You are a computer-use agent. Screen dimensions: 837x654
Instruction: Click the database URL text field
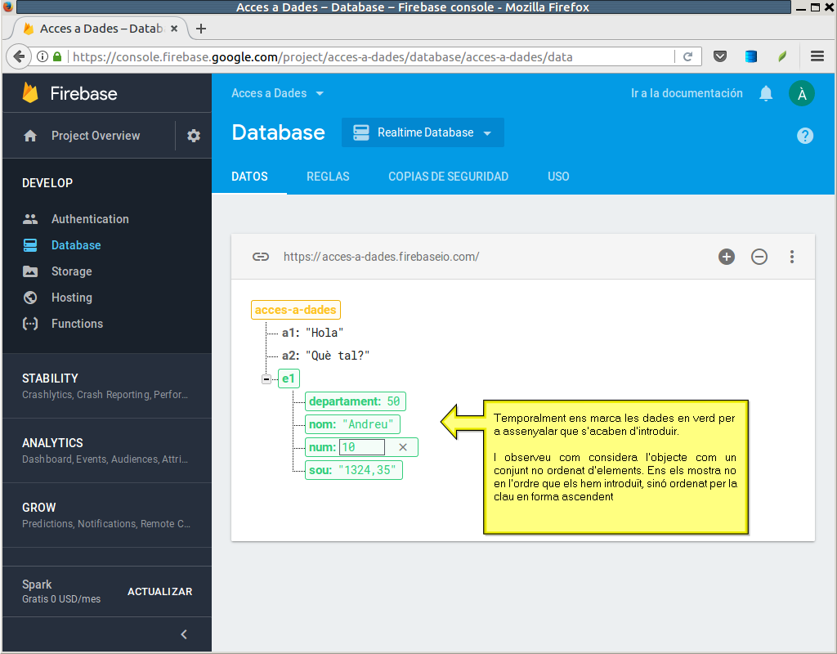click(381, 257)
